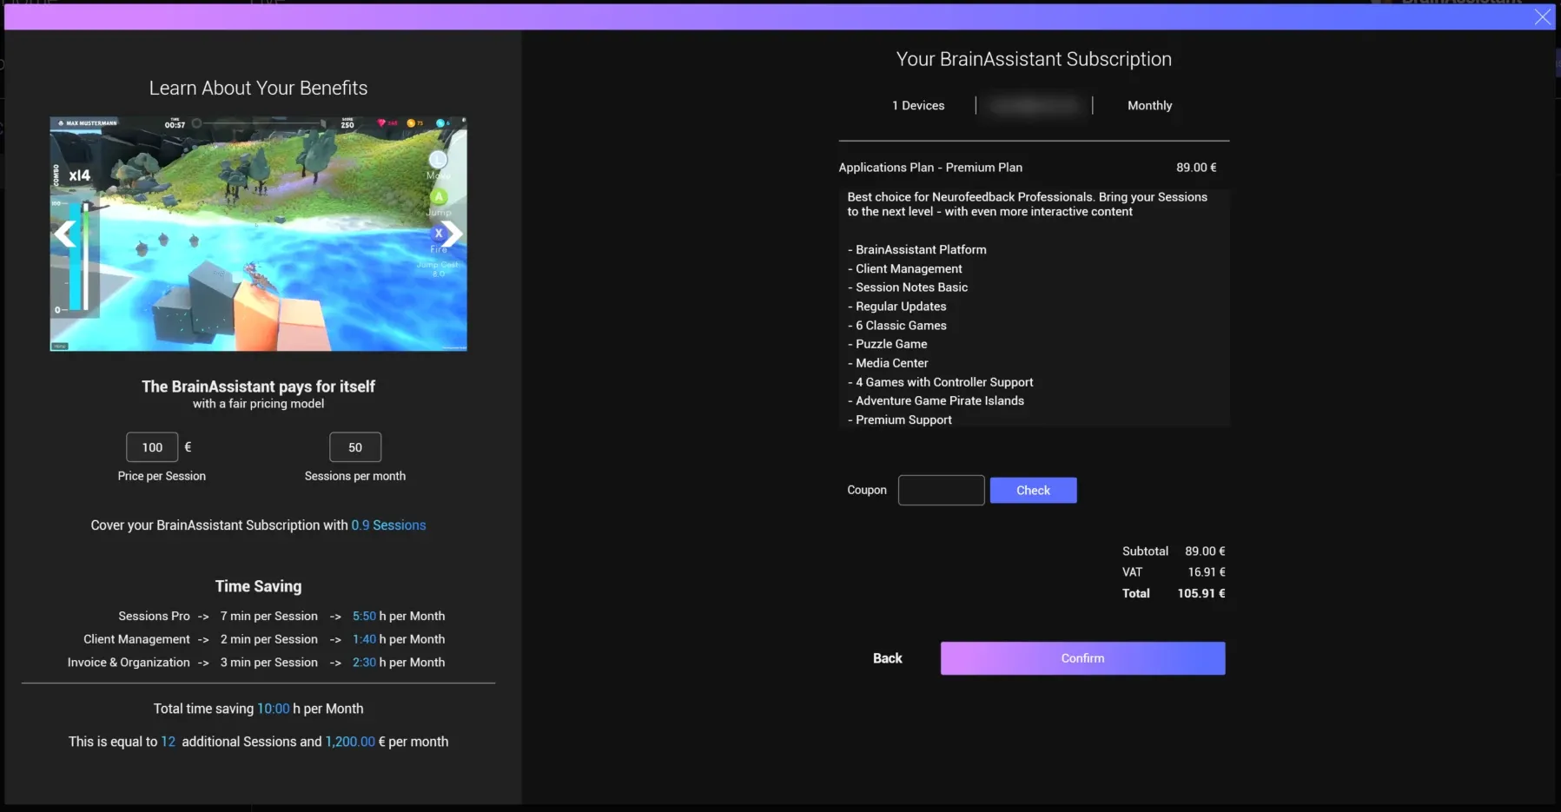This screenshot has height=812, width=1561.
Task: Go Back from subscription summary
Action: (887, 658)
